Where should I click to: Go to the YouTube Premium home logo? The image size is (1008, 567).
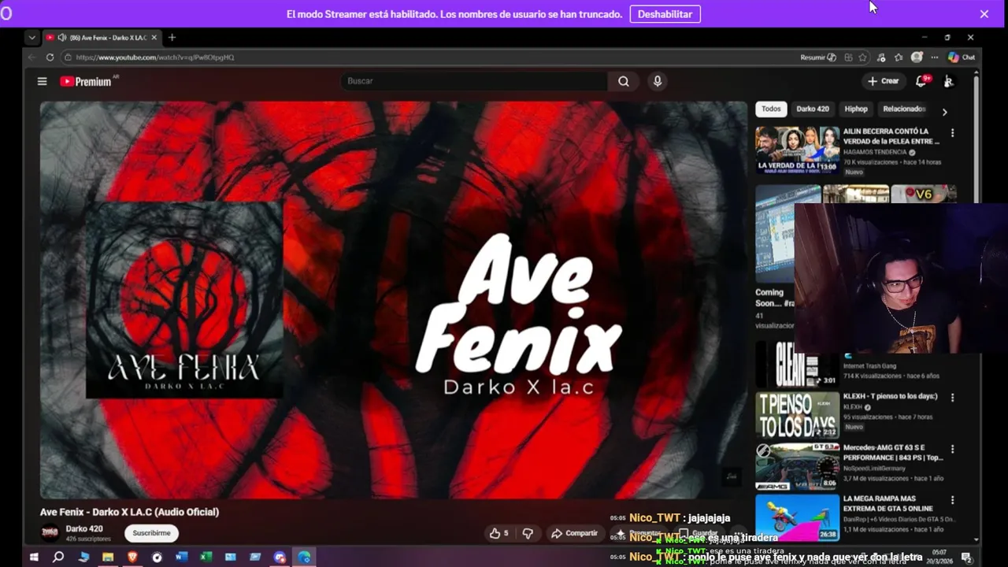[x=86, y=81]
